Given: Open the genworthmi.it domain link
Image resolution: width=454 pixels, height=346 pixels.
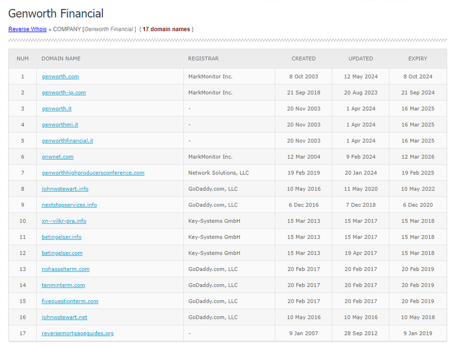Looking at the screenshot, I should (x=60, y=124).
